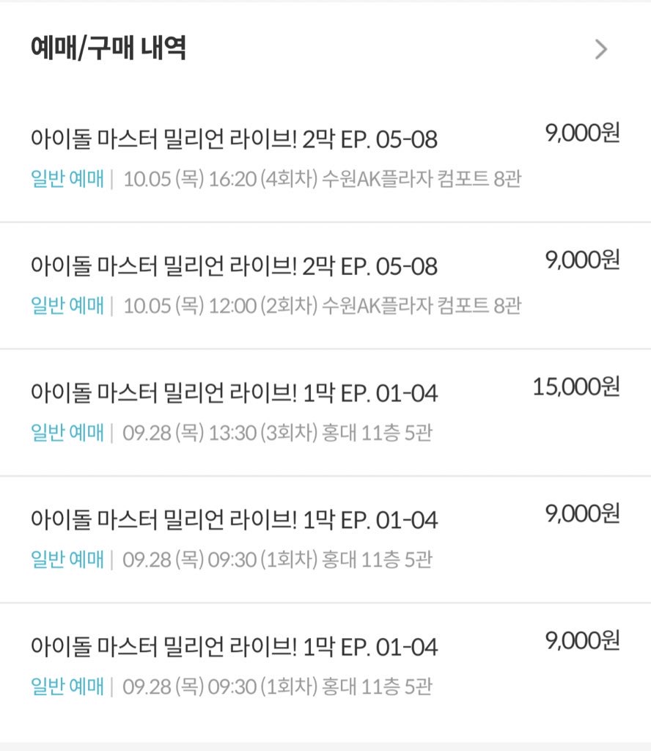Open the bottom-most 1막 EP. 01-04 booking title
The width and height of the screenshot is (651, 751).
coord(234,647)
